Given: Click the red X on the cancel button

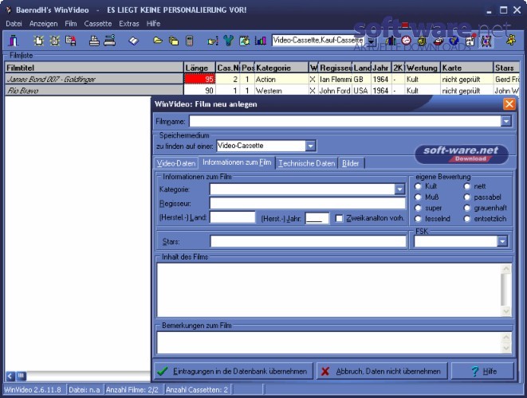Looking at the screenshot, I should (325, 371).
